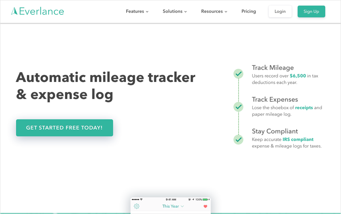Click the Stay Compliant heading
The width and height of the screenshot is (341, 214).
(x=275, y=131)
